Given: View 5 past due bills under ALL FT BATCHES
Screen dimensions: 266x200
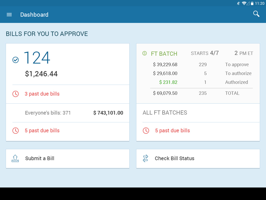Looking at the screenshot, I should point(172,130).
